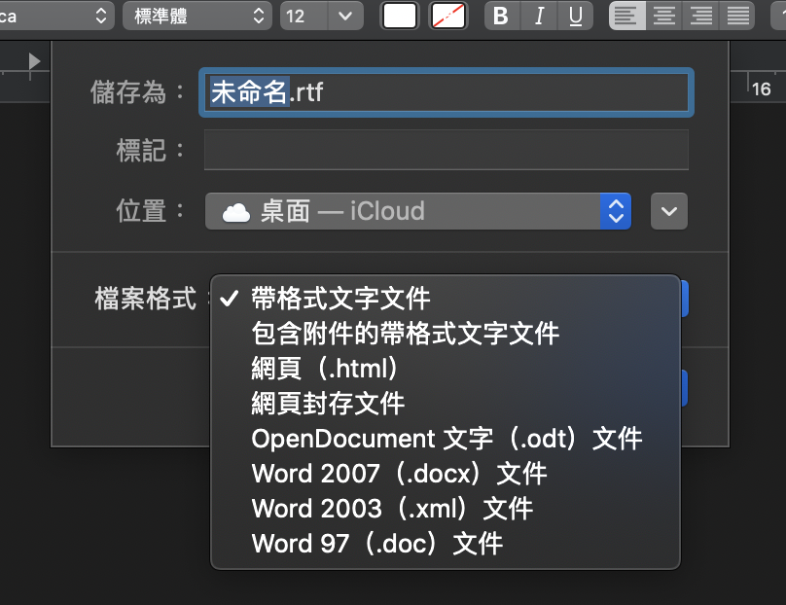Open the 標準體 font style dropdown
Screen dimensions: 786x605
pyautogui.click(x=197, y=16)
